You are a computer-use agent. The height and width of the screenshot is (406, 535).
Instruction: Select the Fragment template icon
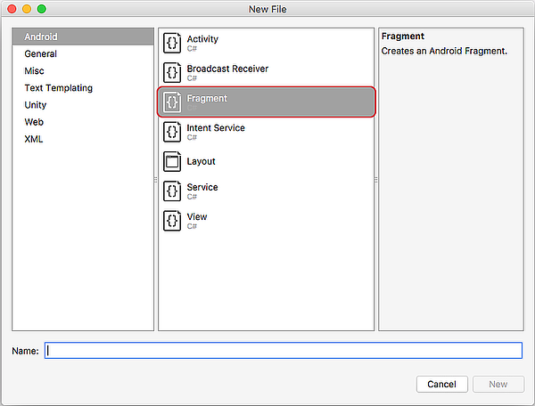[172, 102]
